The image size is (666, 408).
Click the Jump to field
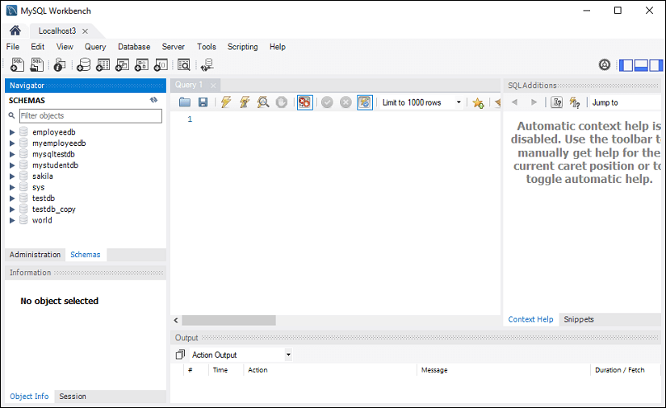click(625, 102)
